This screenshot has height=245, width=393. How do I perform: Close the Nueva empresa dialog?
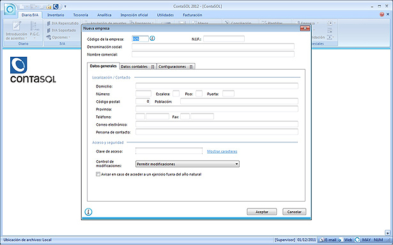(305, 29)
